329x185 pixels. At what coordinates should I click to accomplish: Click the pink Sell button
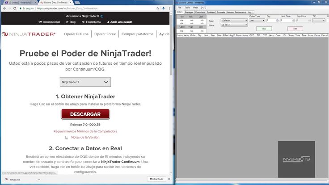295,29
